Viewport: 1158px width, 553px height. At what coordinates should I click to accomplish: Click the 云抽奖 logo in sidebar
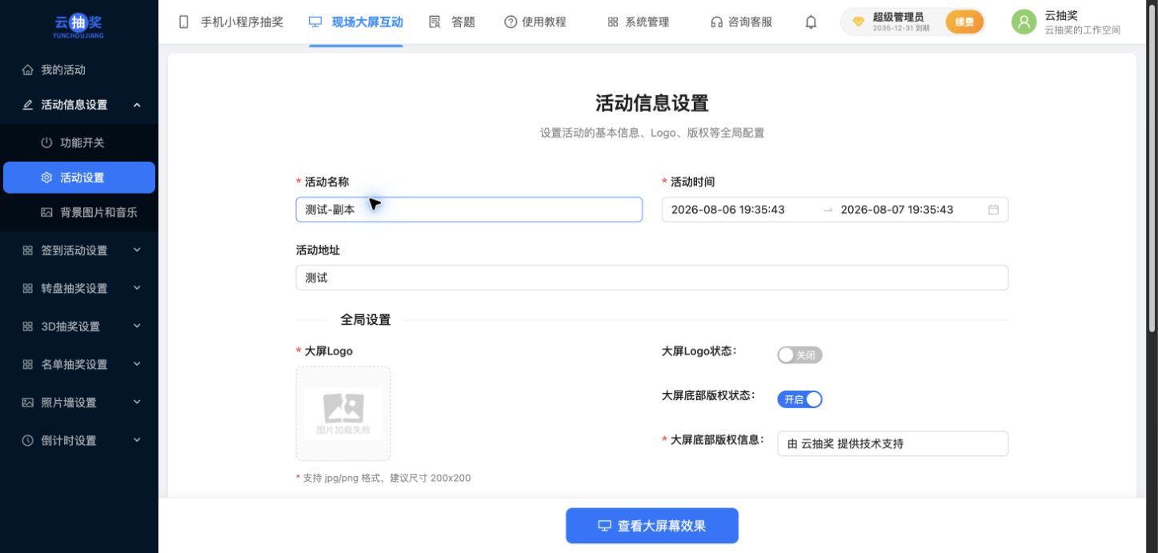pyautogui.click(x=78, y=25)
